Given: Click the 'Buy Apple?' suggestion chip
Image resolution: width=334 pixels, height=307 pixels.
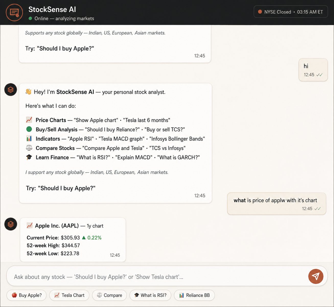Looking at the screenshot, I should pyautogui.click(x=27, y=295).
